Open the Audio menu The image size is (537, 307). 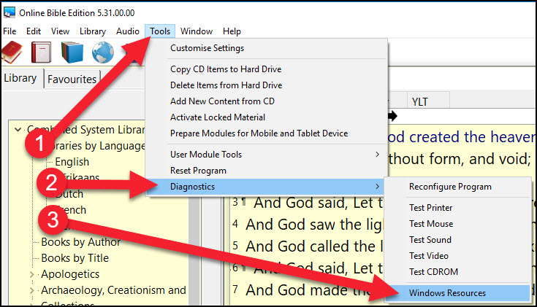click(128, 31)
